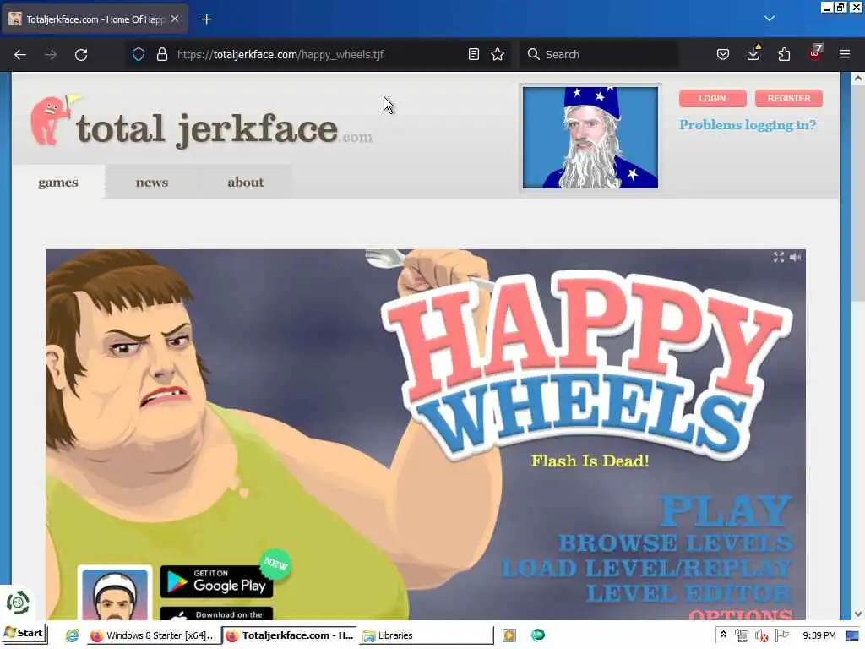Bookmark this page with the star icon
This screenshot has width=865, height=649.
pyautogui.click(x=498, y=54)
